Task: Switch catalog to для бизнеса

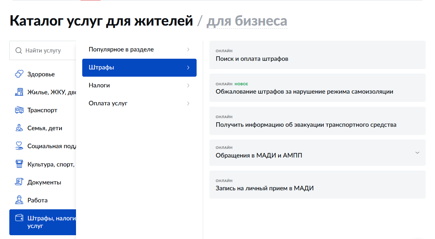Action: click(247, 21)
